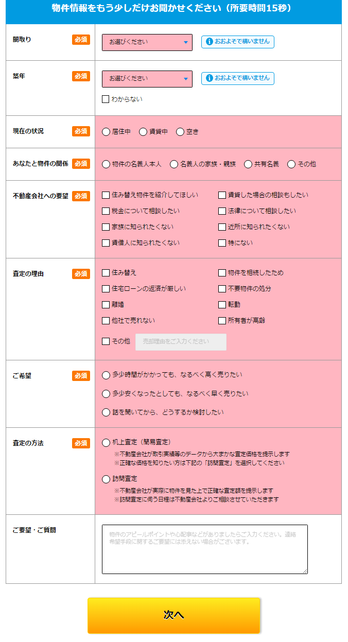Select 空き as current status
Image resolution: width=348 pixels, height=642 pixels.
click(180, 132)
